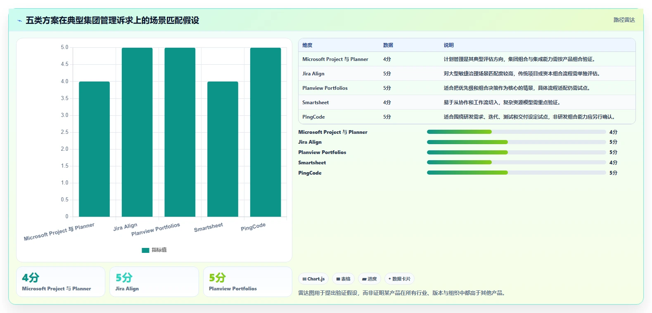Click the Jira Align bar in the chart
The width and height of the screenshot is (652, 313).
[x=137, y=132]
